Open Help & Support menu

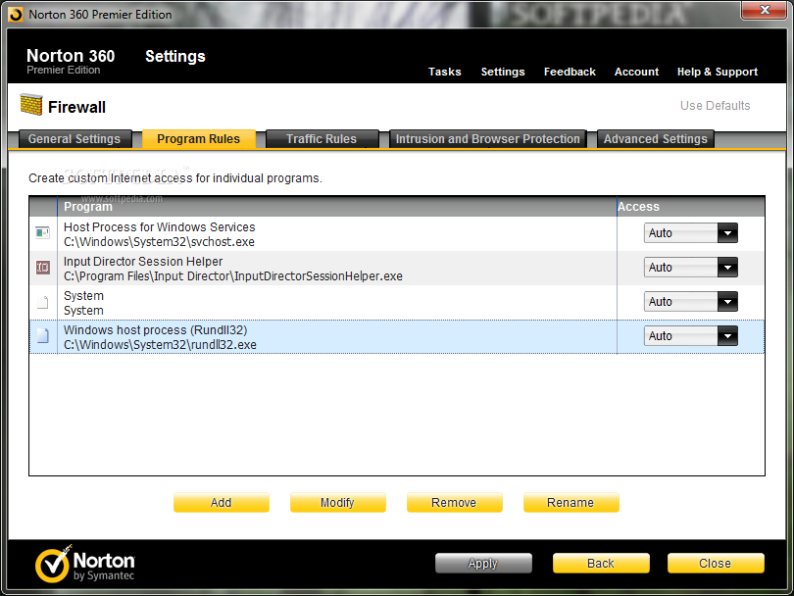[717, 72]
